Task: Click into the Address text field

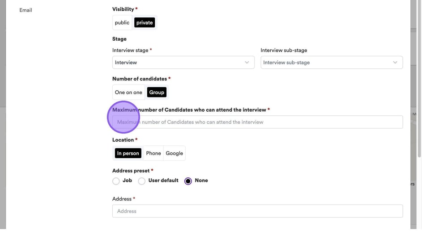Action: tap(257, 211)
